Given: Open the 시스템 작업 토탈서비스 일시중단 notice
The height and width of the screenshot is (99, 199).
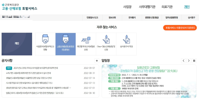Looking at the screenshot, I should click(29, 83).
